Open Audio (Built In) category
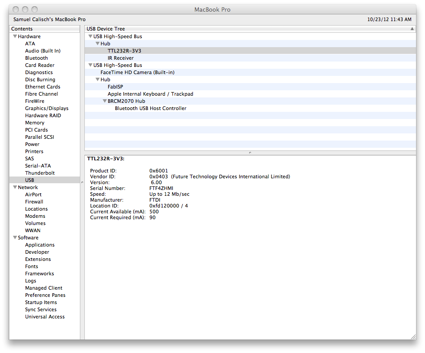The height and width of the screenshot is (353, 425). [43, 51]
